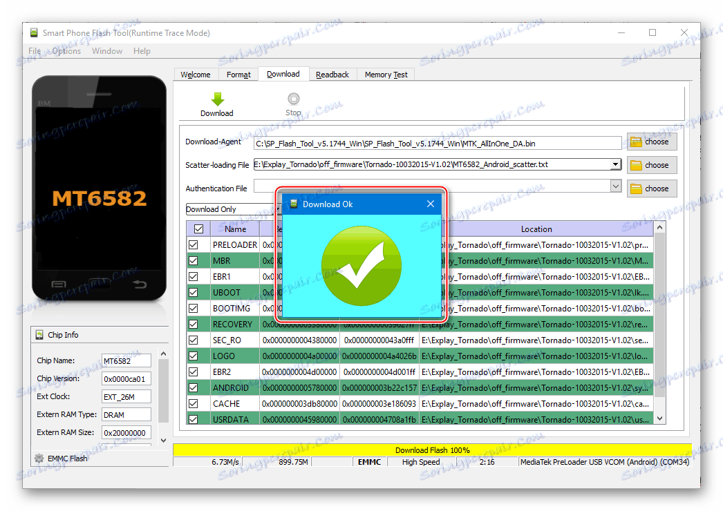Click the Name column header
723x511 pixels.
pos(235,229)
